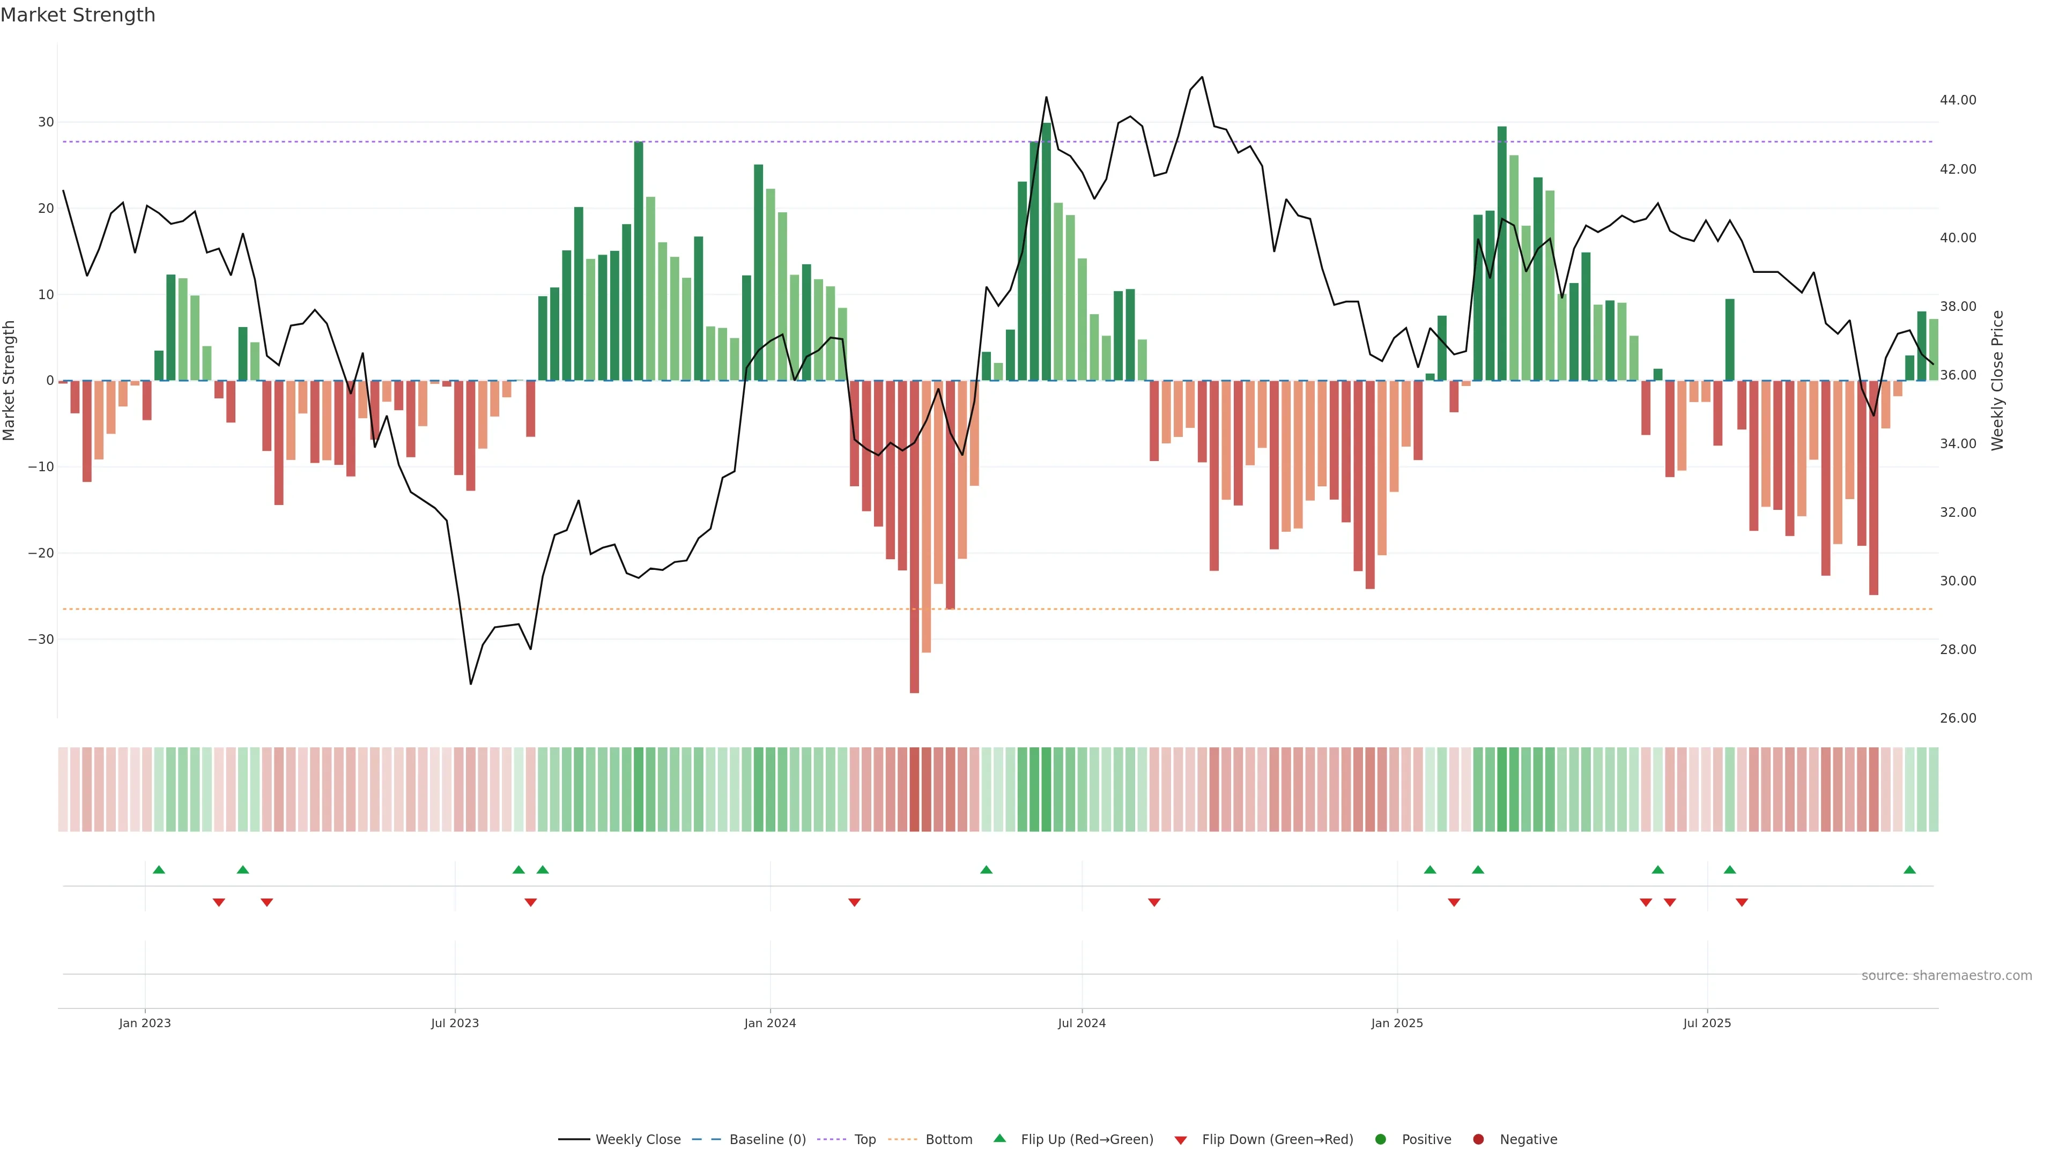Click the last green flip-up triangle at far right
The image size is (2059, 1158).
1909,870
